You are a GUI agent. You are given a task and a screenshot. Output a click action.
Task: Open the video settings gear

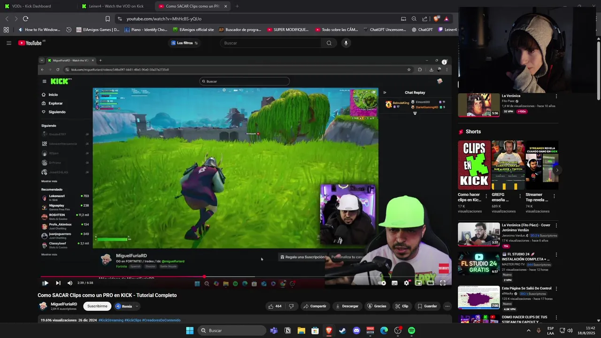tap(407, 283)
